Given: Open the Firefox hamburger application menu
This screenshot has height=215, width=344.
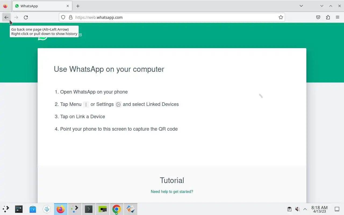Looking at the screenshot, I should (338, 17).
